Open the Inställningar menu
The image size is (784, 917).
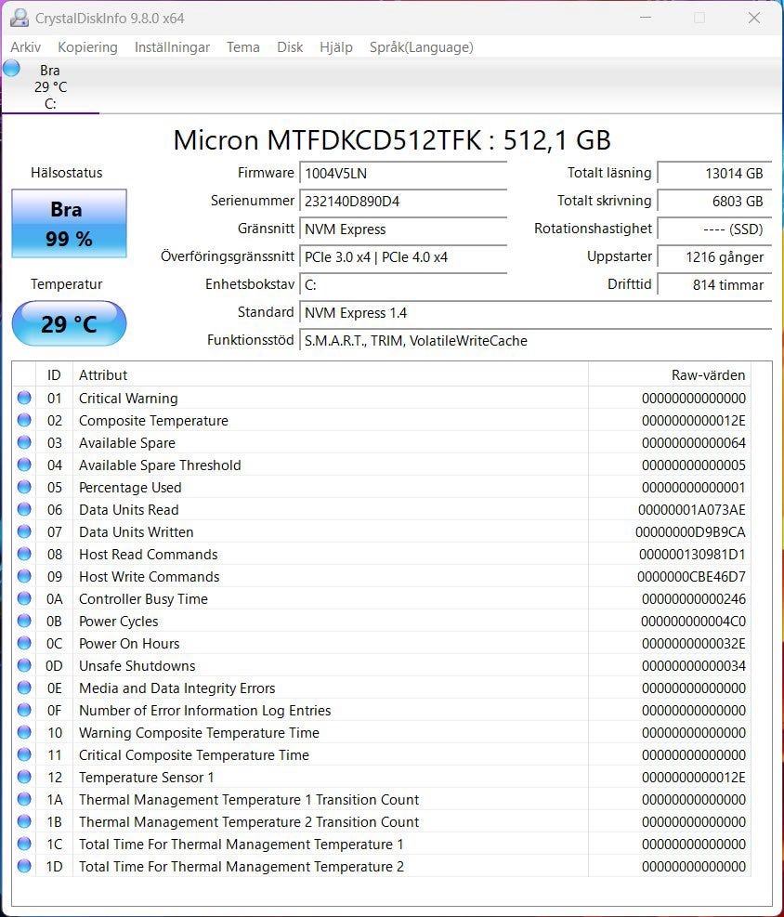[172, 47]
